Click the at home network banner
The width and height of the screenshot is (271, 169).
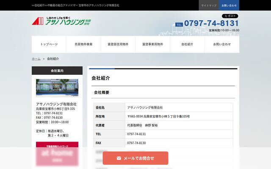click(x=57, y=154)
